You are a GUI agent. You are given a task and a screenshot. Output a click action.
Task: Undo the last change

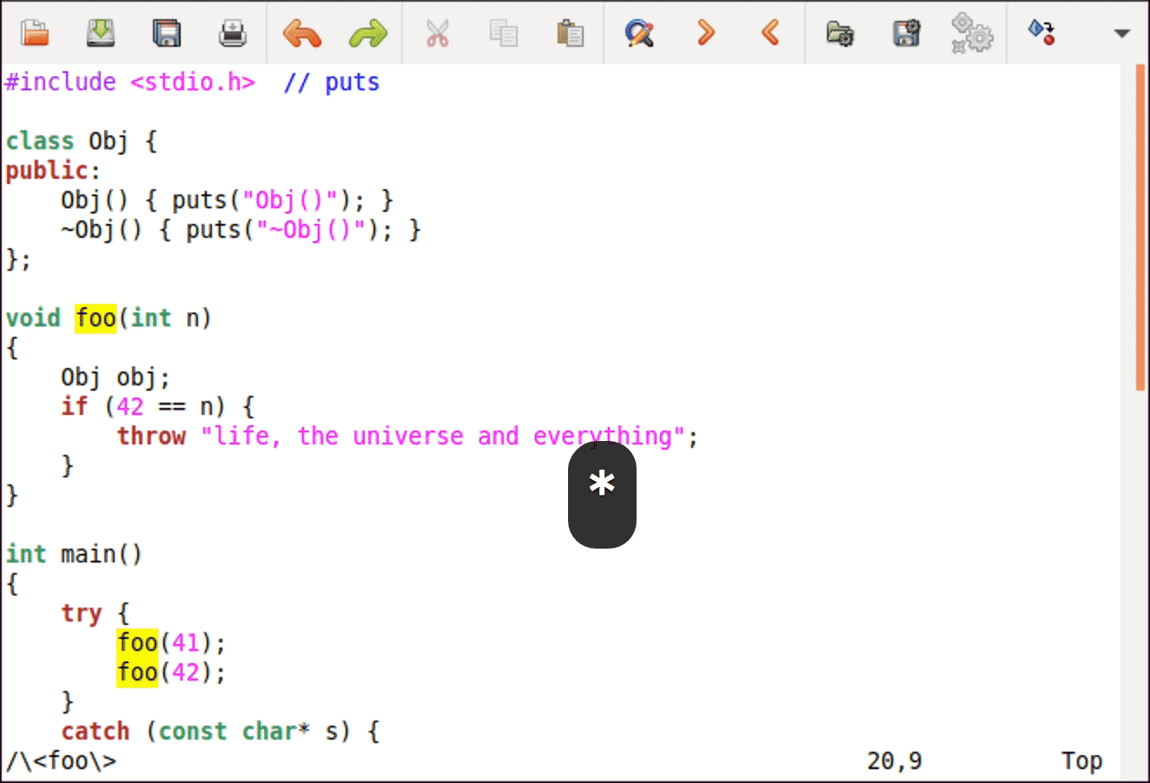(301, 33)
